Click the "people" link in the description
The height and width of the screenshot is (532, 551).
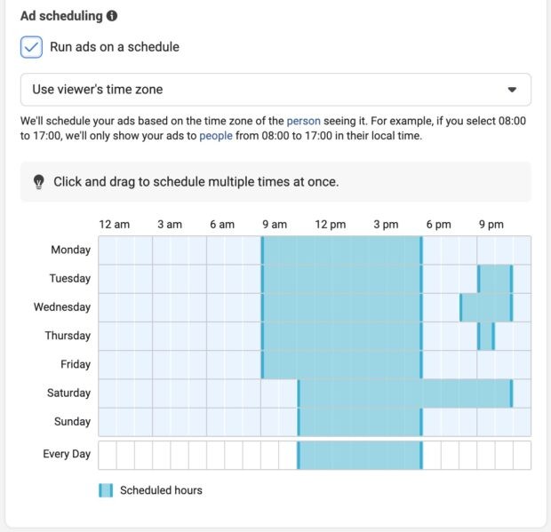click(216, 136)
